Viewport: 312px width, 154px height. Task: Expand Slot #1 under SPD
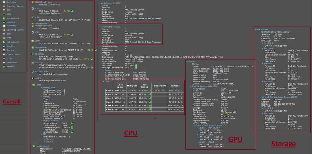coord(45,139)
